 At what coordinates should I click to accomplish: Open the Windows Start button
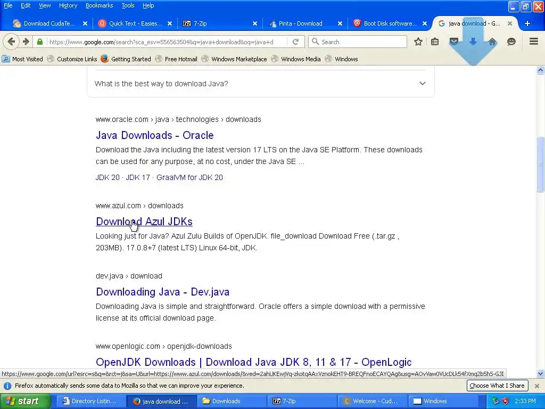25,401
